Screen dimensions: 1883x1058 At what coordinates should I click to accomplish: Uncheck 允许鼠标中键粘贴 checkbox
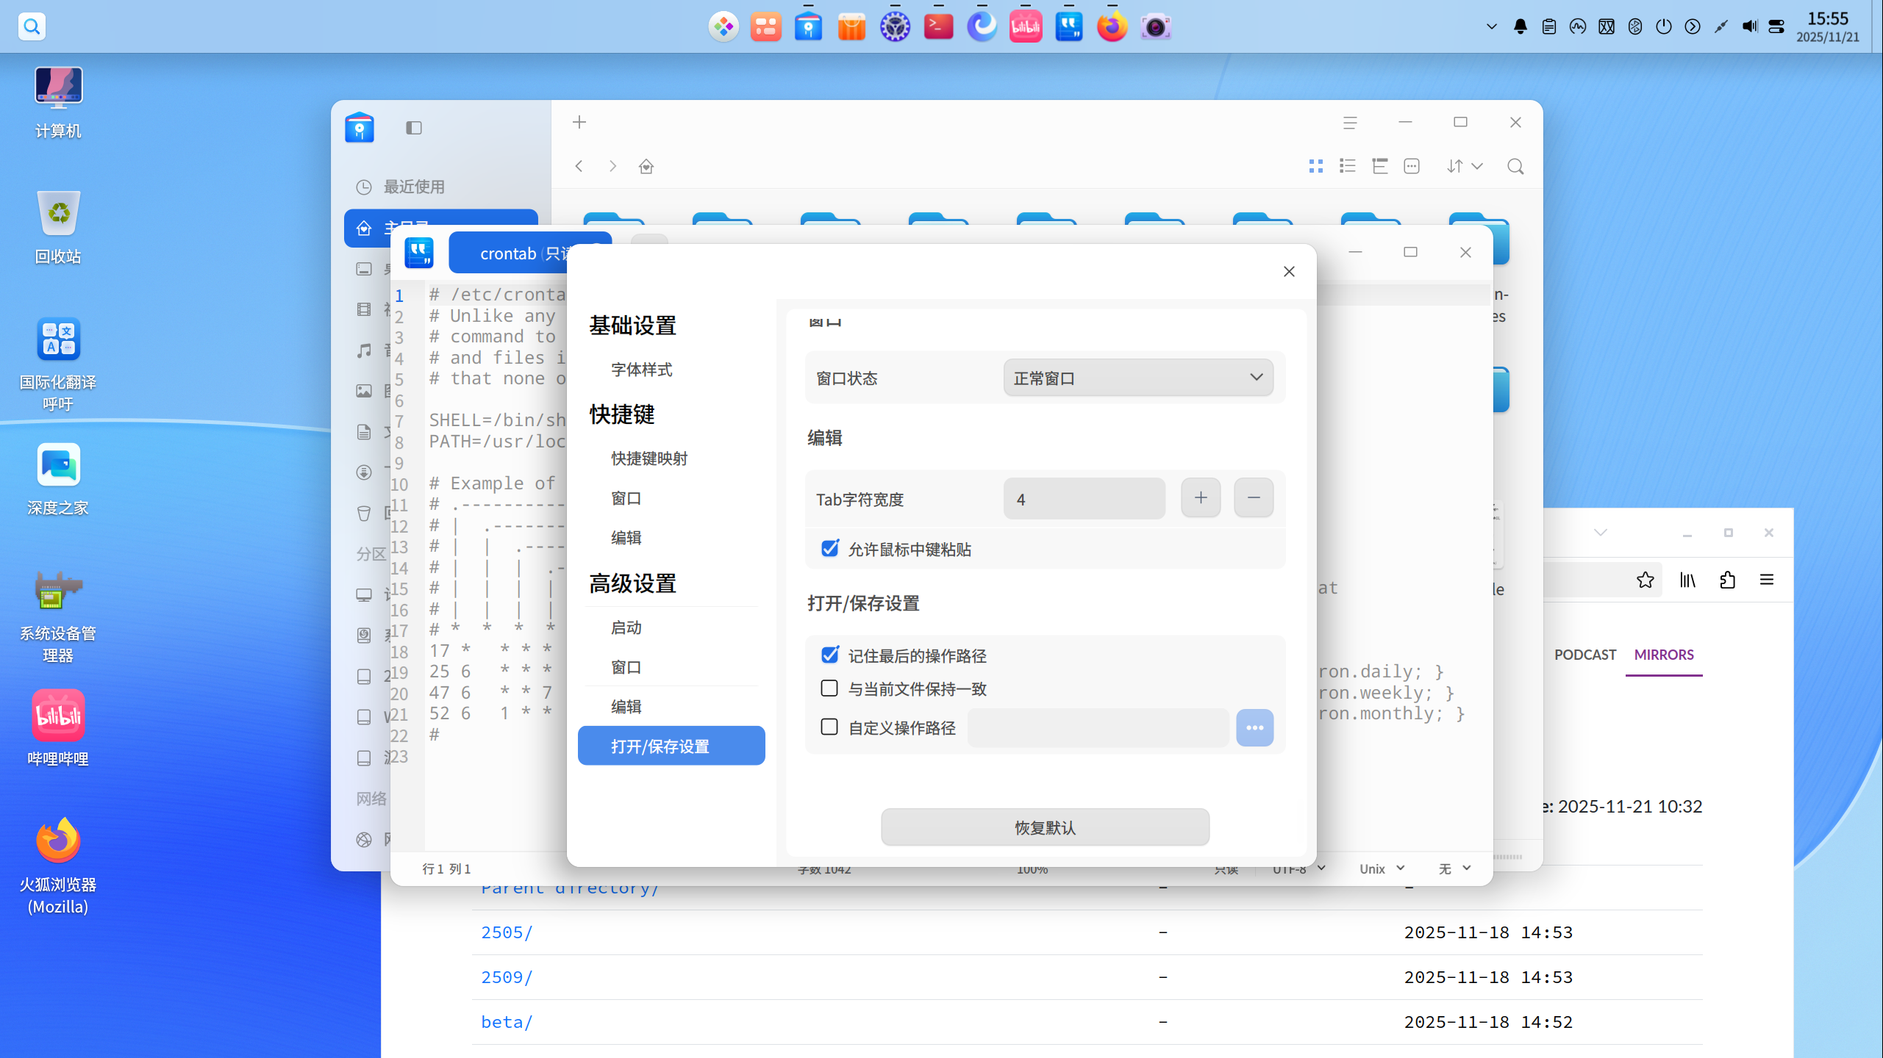[830, 549]
